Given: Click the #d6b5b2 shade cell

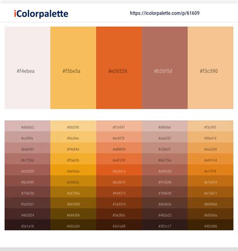Looking at the screenshot, I should [28, 126].
